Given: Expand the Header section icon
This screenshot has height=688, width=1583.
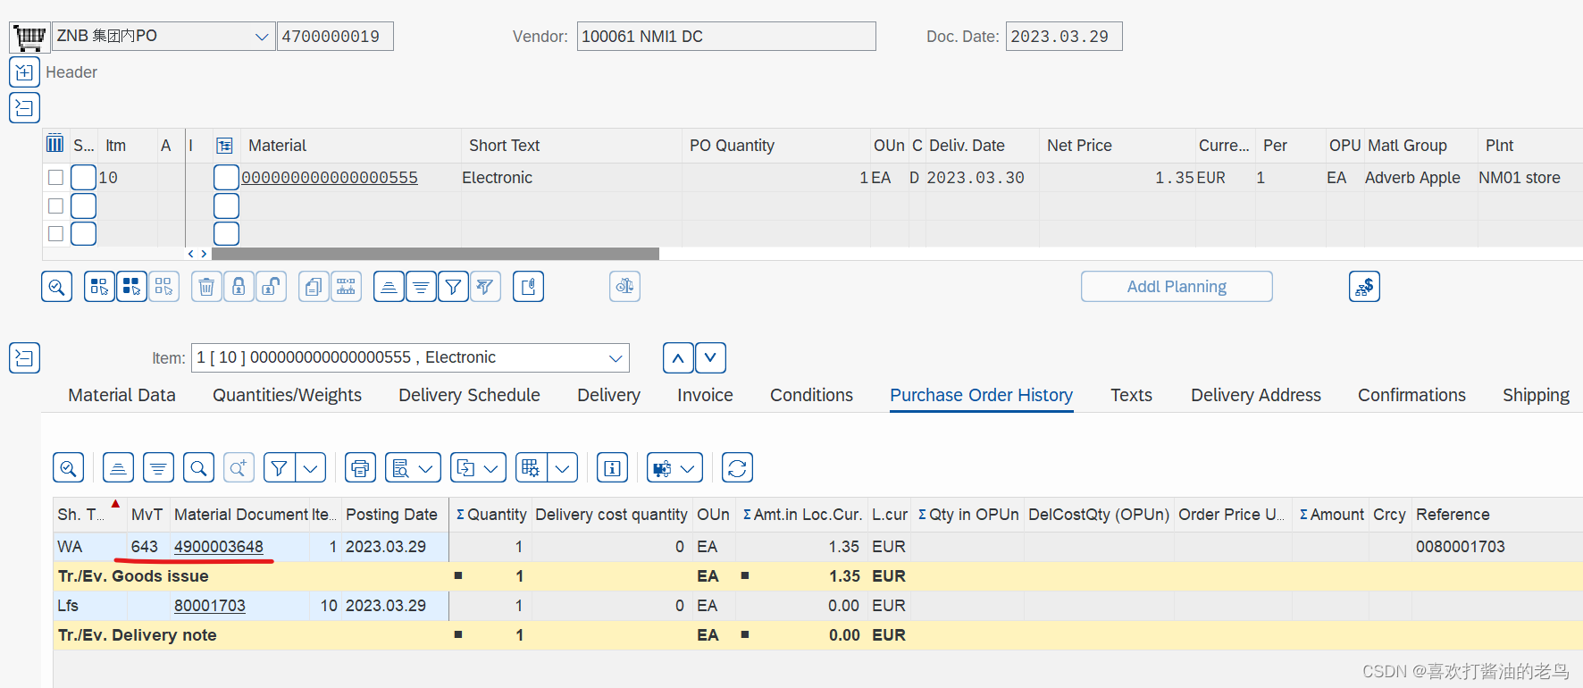Looking at the screenshot, I should point(24,72).
